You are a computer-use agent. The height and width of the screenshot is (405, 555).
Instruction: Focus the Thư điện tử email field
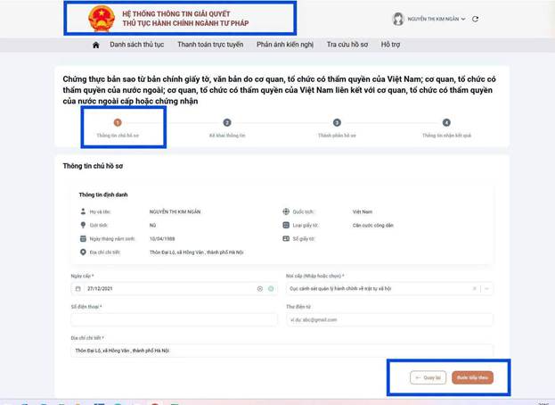coord(389,319)
